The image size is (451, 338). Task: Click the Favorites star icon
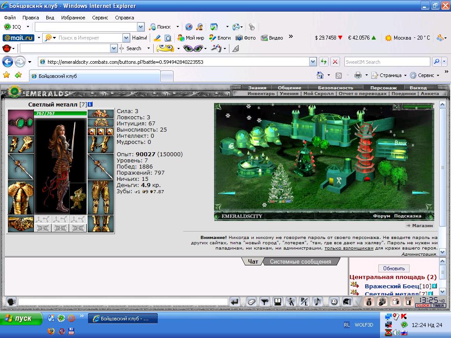click(x=6, y=75)
